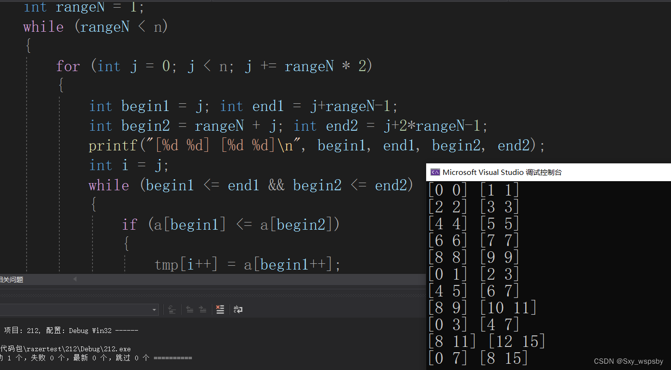The width and height of the screenshot is (671, 370).
Task: Go to previous message in output
Action: click(x=190, y=309)
